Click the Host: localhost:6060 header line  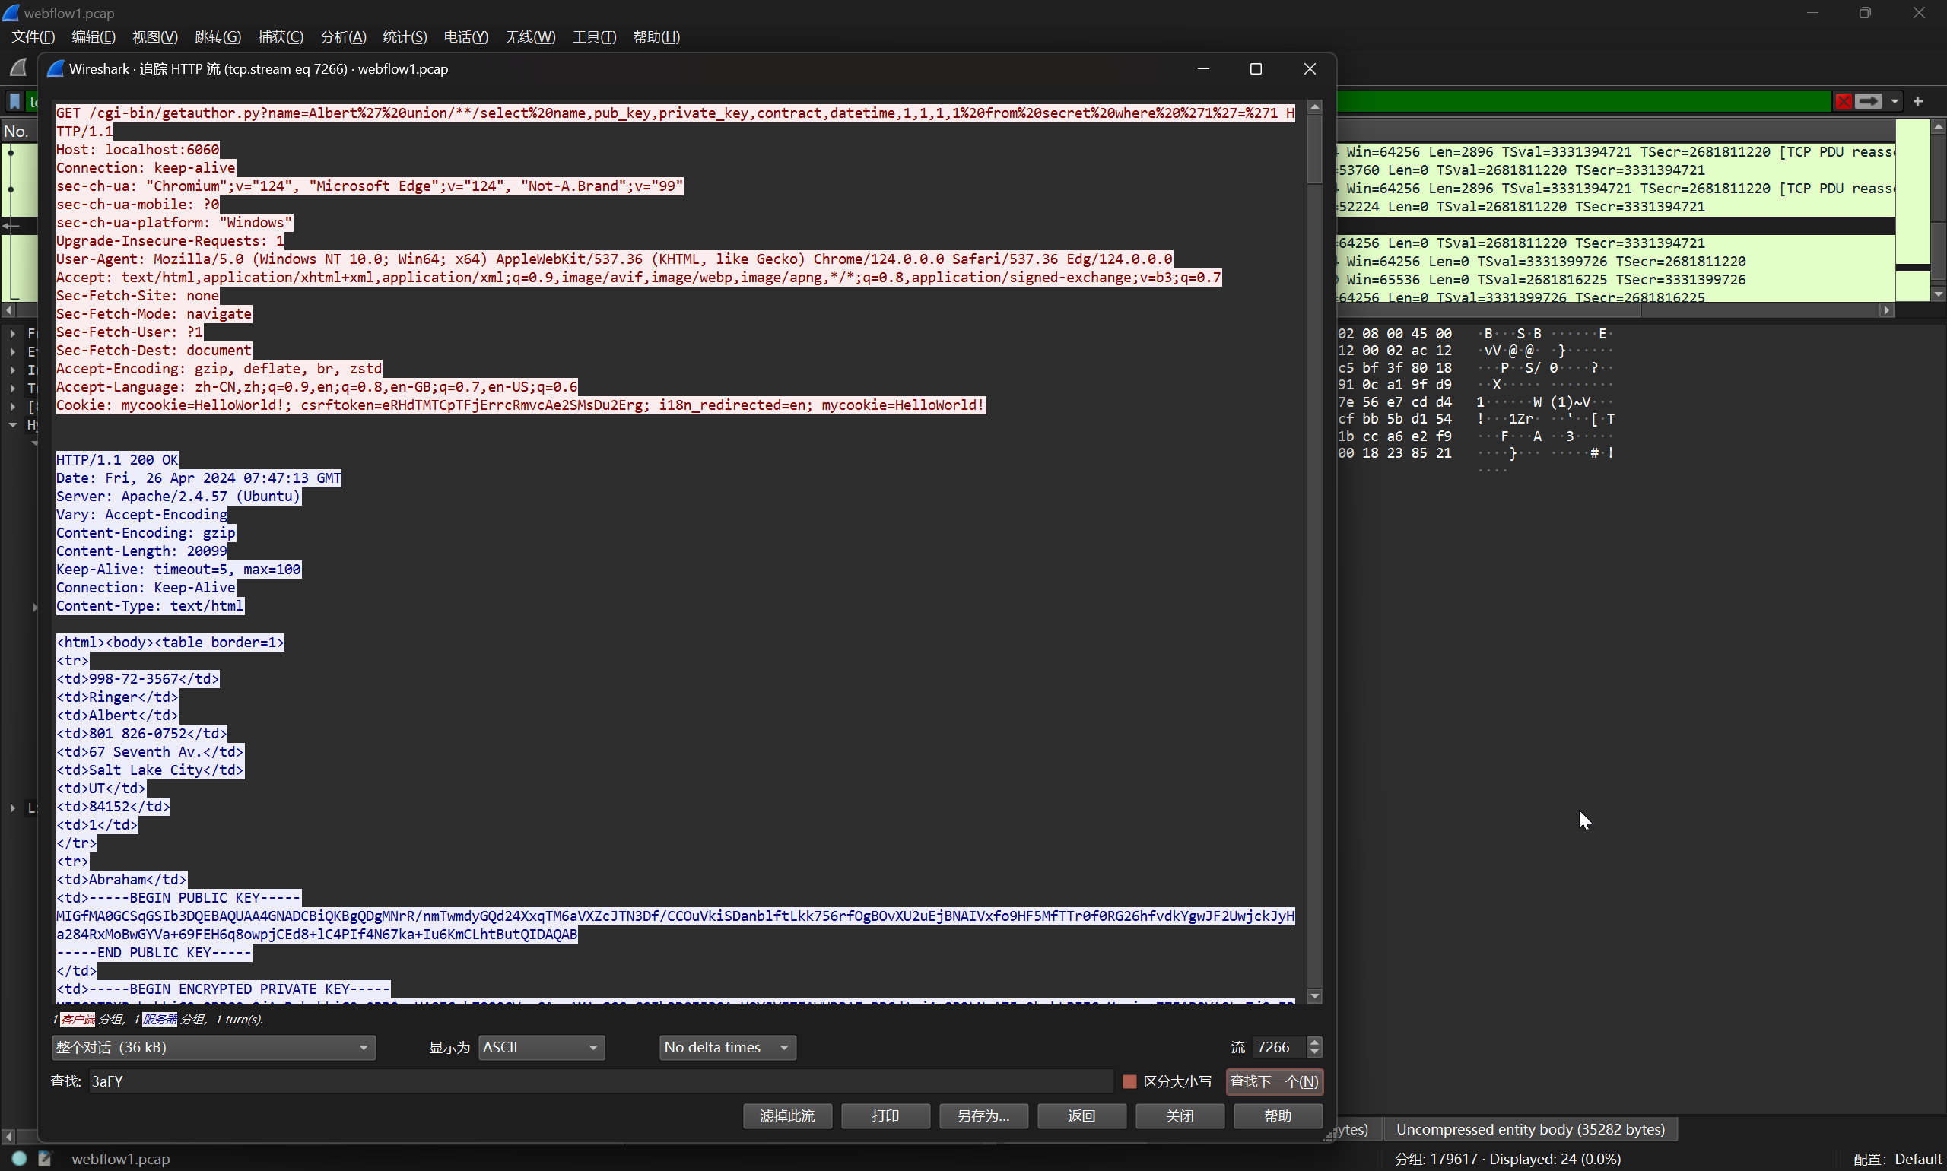click(138, 150)
